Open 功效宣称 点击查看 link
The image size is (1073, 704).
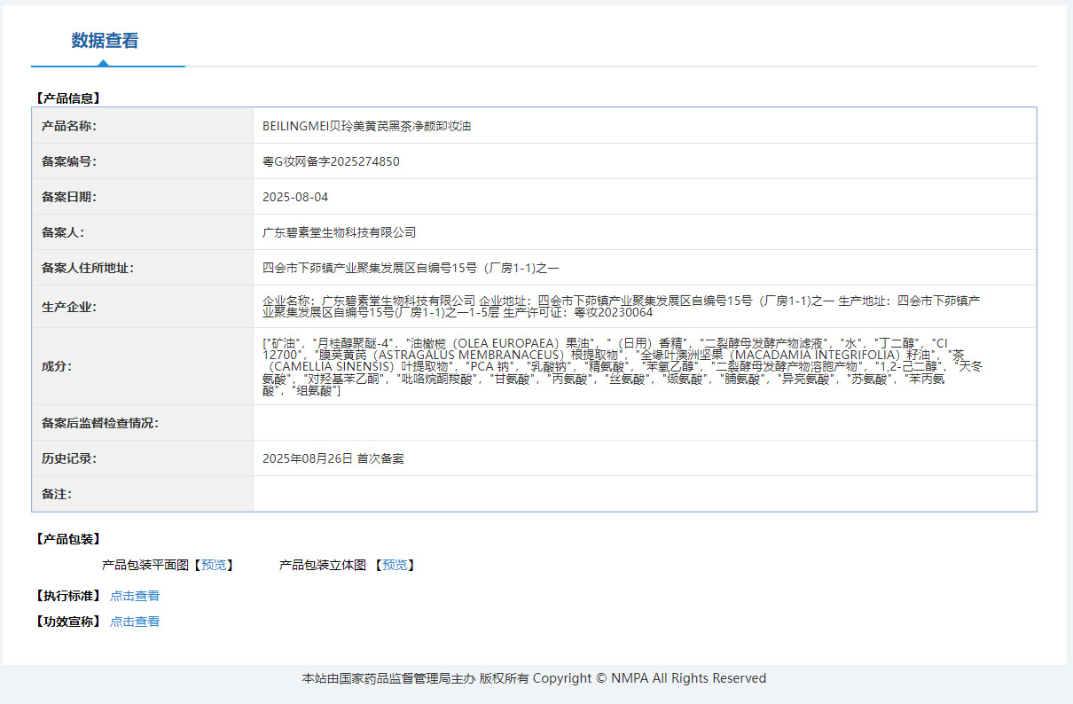pos(135,622)
